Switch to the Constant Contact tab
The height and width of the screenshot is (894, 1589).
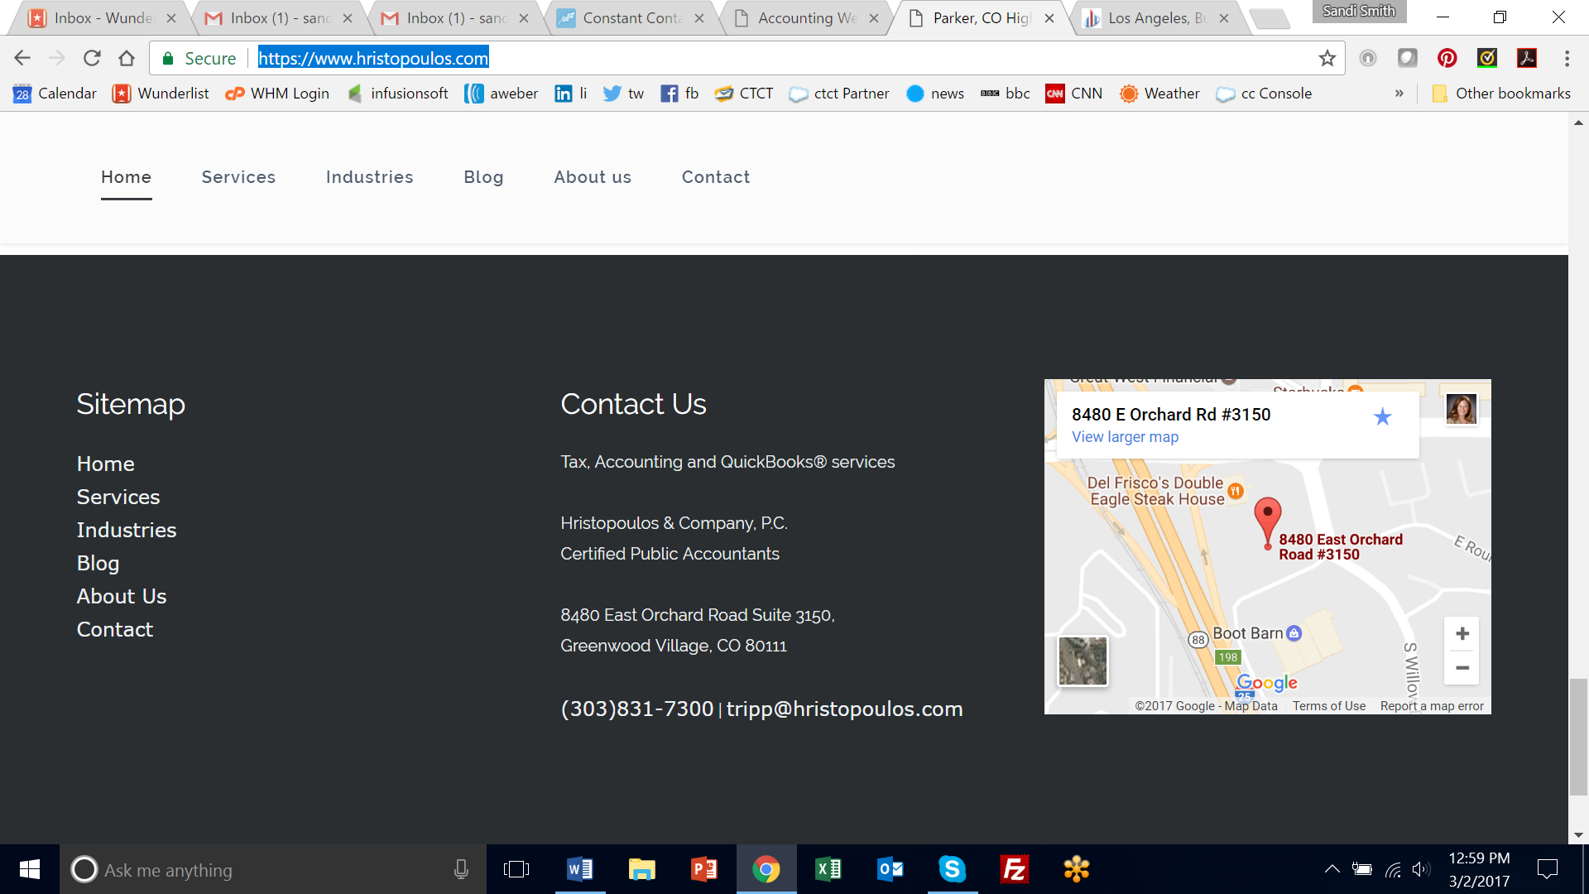tap(631, 18)
